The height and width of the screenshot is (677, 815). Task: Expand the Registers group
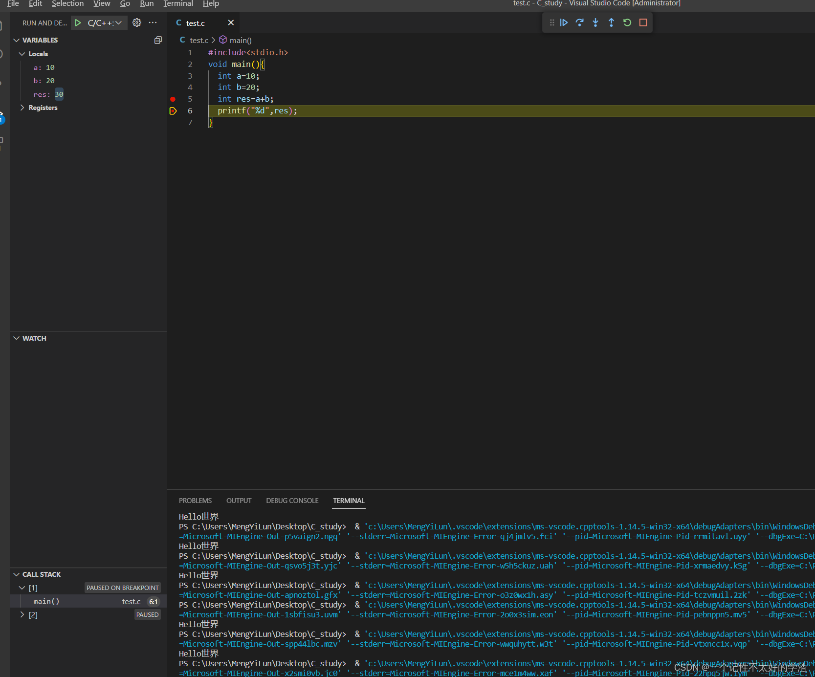(x=22, y=108)
